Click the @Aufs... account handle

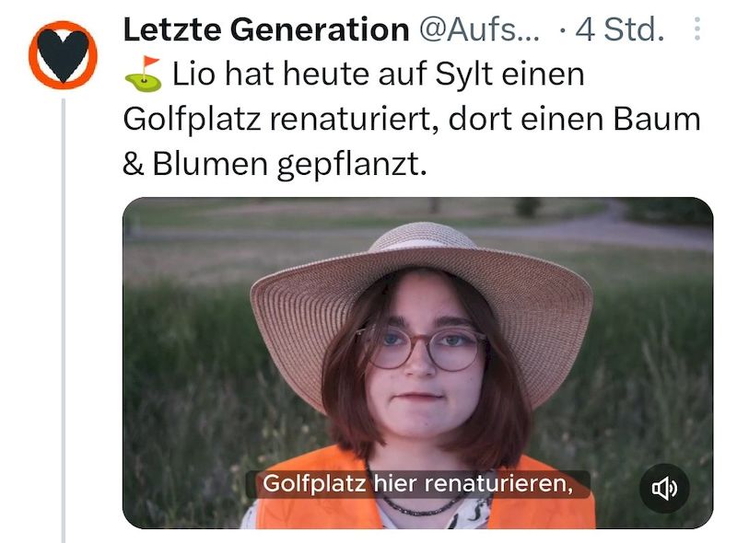pos(479,29)
